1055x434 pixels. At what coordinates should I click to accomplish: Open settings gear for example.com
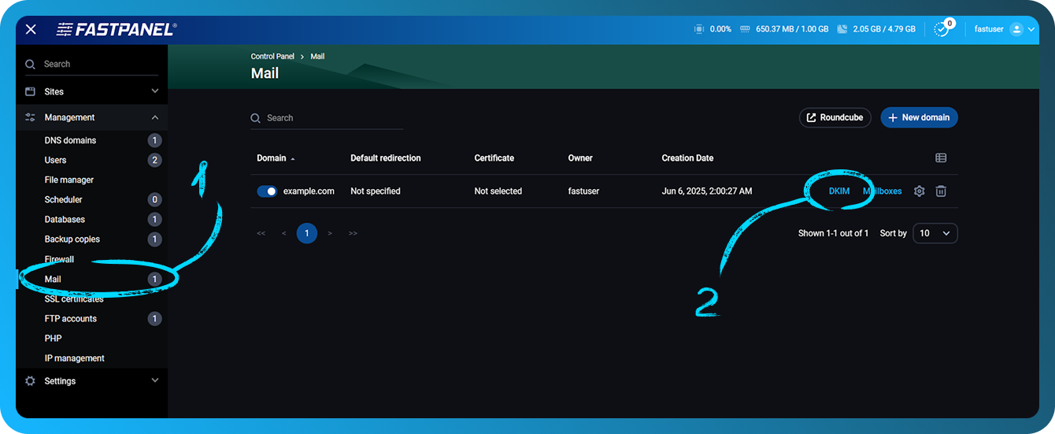919,191
